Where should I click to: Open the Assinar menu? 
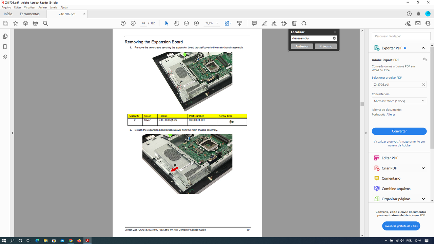click(x=43, y=7)
